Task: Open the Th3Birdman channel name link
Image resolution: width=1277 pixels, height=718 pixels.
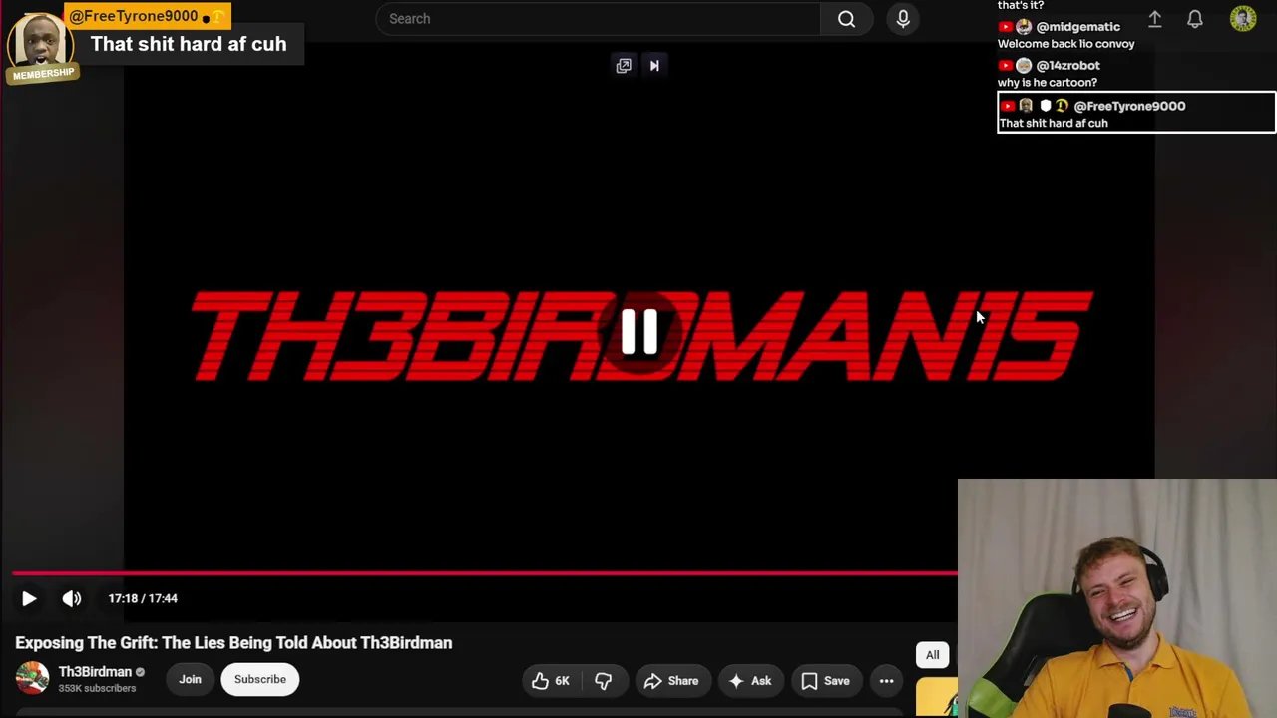Action: tap(95, 672)
